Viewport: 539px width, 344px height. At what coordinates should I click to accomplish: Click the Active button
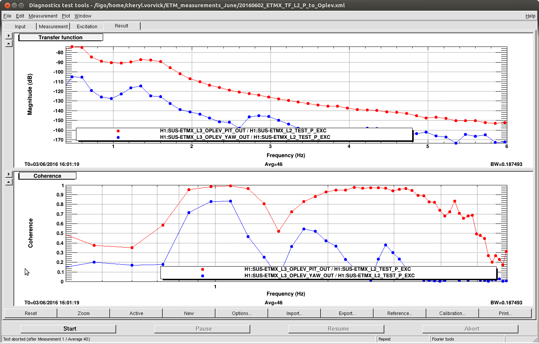pyautogui.click(x=136, y=313)
